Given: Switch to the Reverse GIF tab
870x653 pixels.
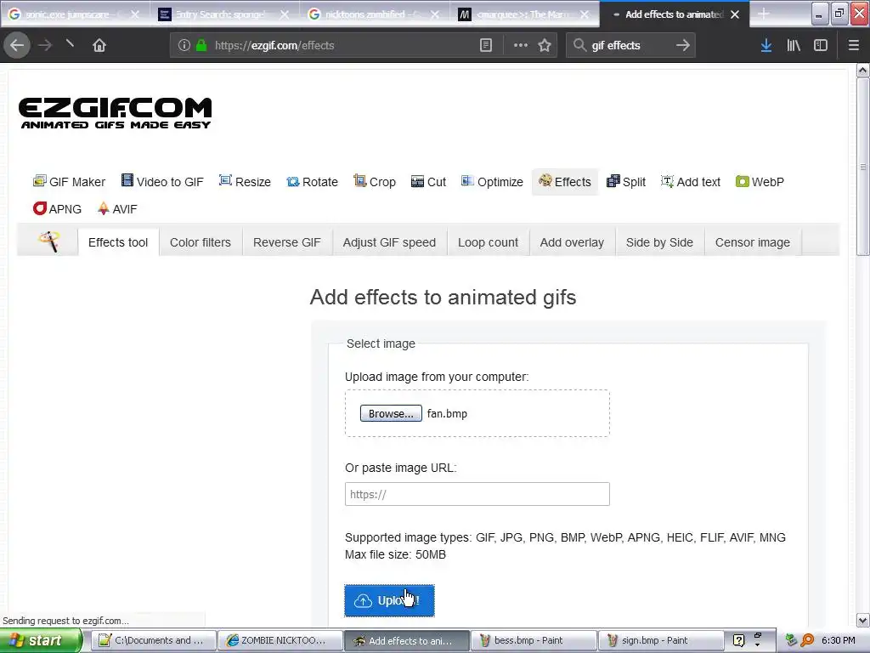Looking at the screenshot, I should coord(287,242).
